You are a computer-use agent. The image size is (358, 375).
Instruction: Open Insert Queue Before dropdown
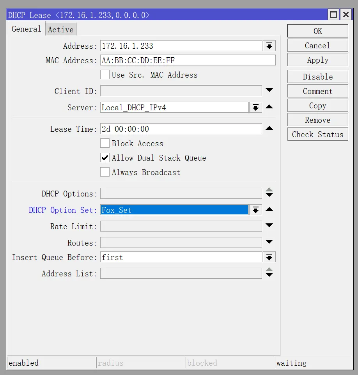pyautogui.click(x=269, y=257)
